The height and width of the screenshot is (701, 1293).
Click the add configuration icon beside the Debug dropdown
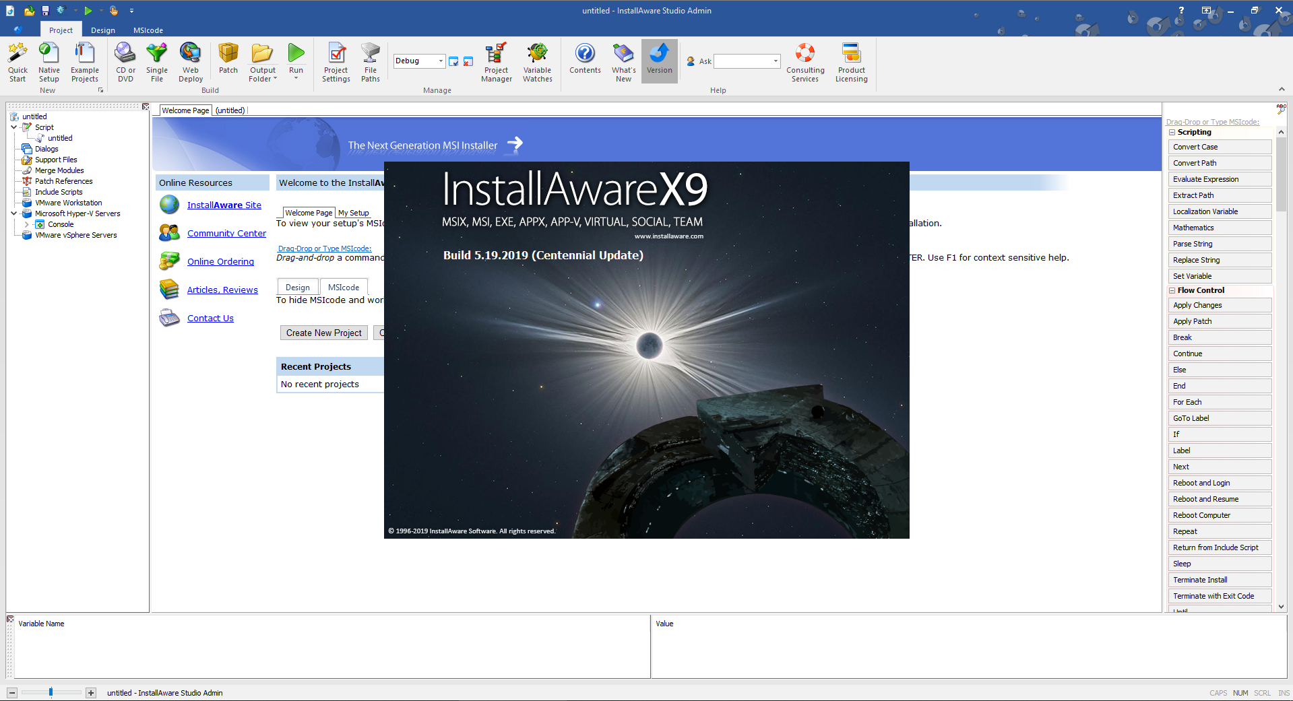(x=453, y=61)
